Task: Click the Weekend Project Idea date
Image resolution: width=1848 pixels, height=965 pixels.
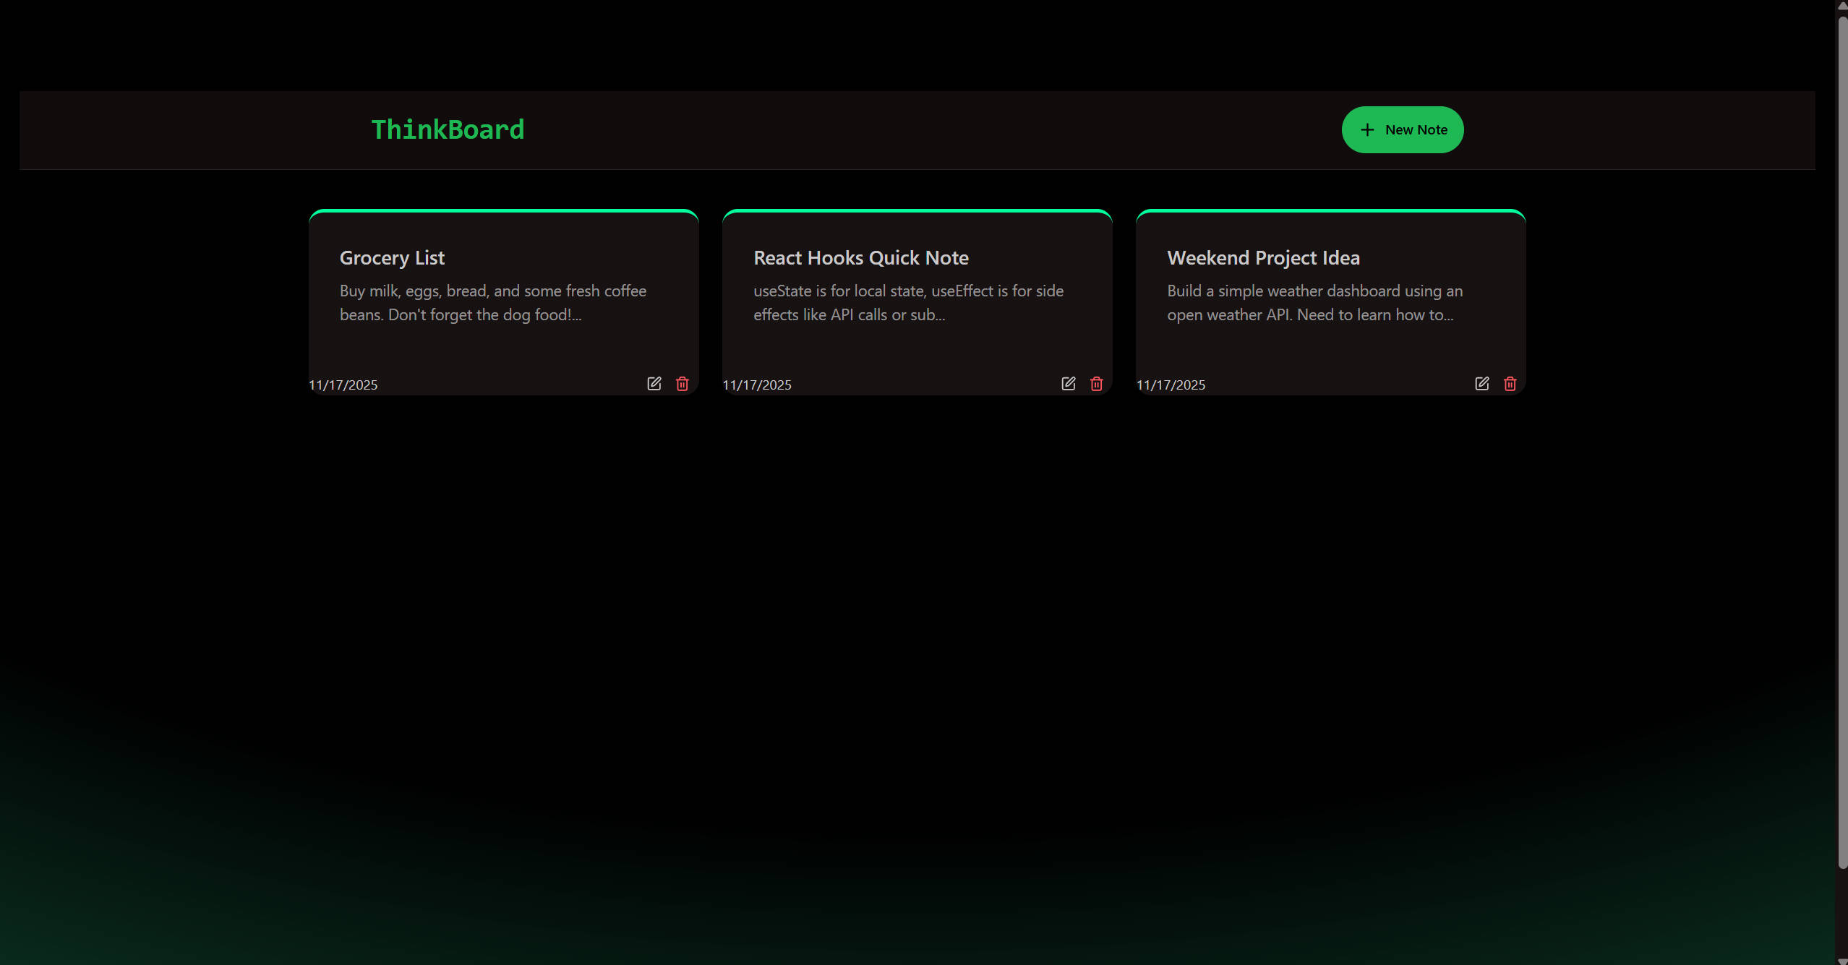Action: coord(1170,385)
